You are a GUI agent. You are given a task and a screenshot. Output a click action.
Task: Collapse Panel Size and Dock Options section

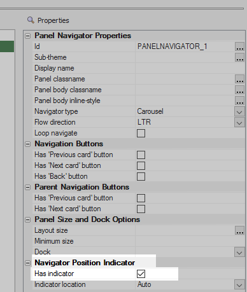(27, 219)
